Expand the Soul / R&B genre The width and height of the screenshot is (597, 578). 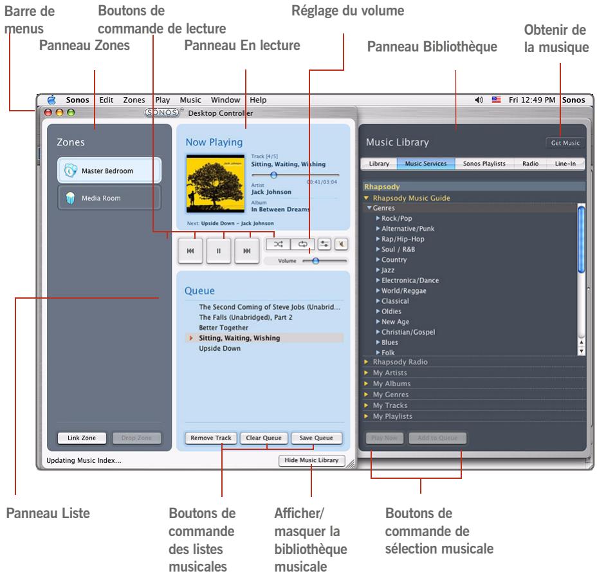tap(378, 249)
